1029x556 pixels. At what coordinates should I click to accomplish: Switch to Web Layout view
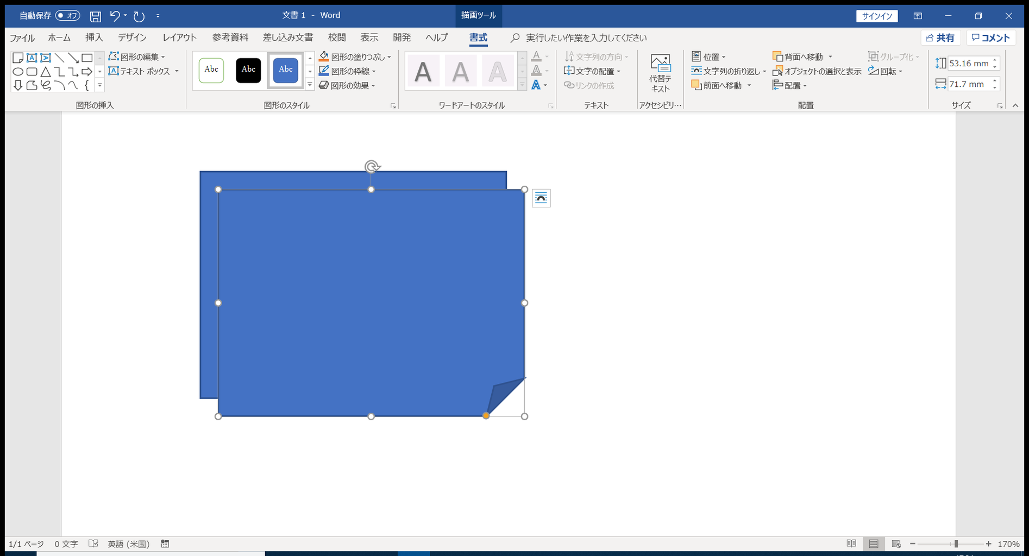[x=896, y=544]
